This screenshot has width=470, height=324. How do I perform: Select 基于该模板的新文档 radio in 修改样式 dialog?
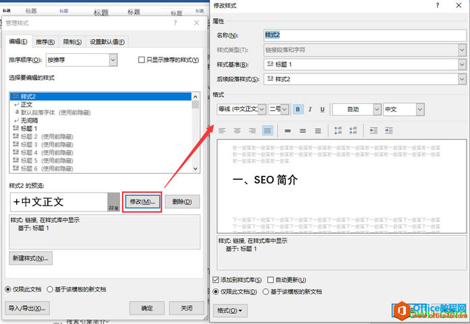266,292
